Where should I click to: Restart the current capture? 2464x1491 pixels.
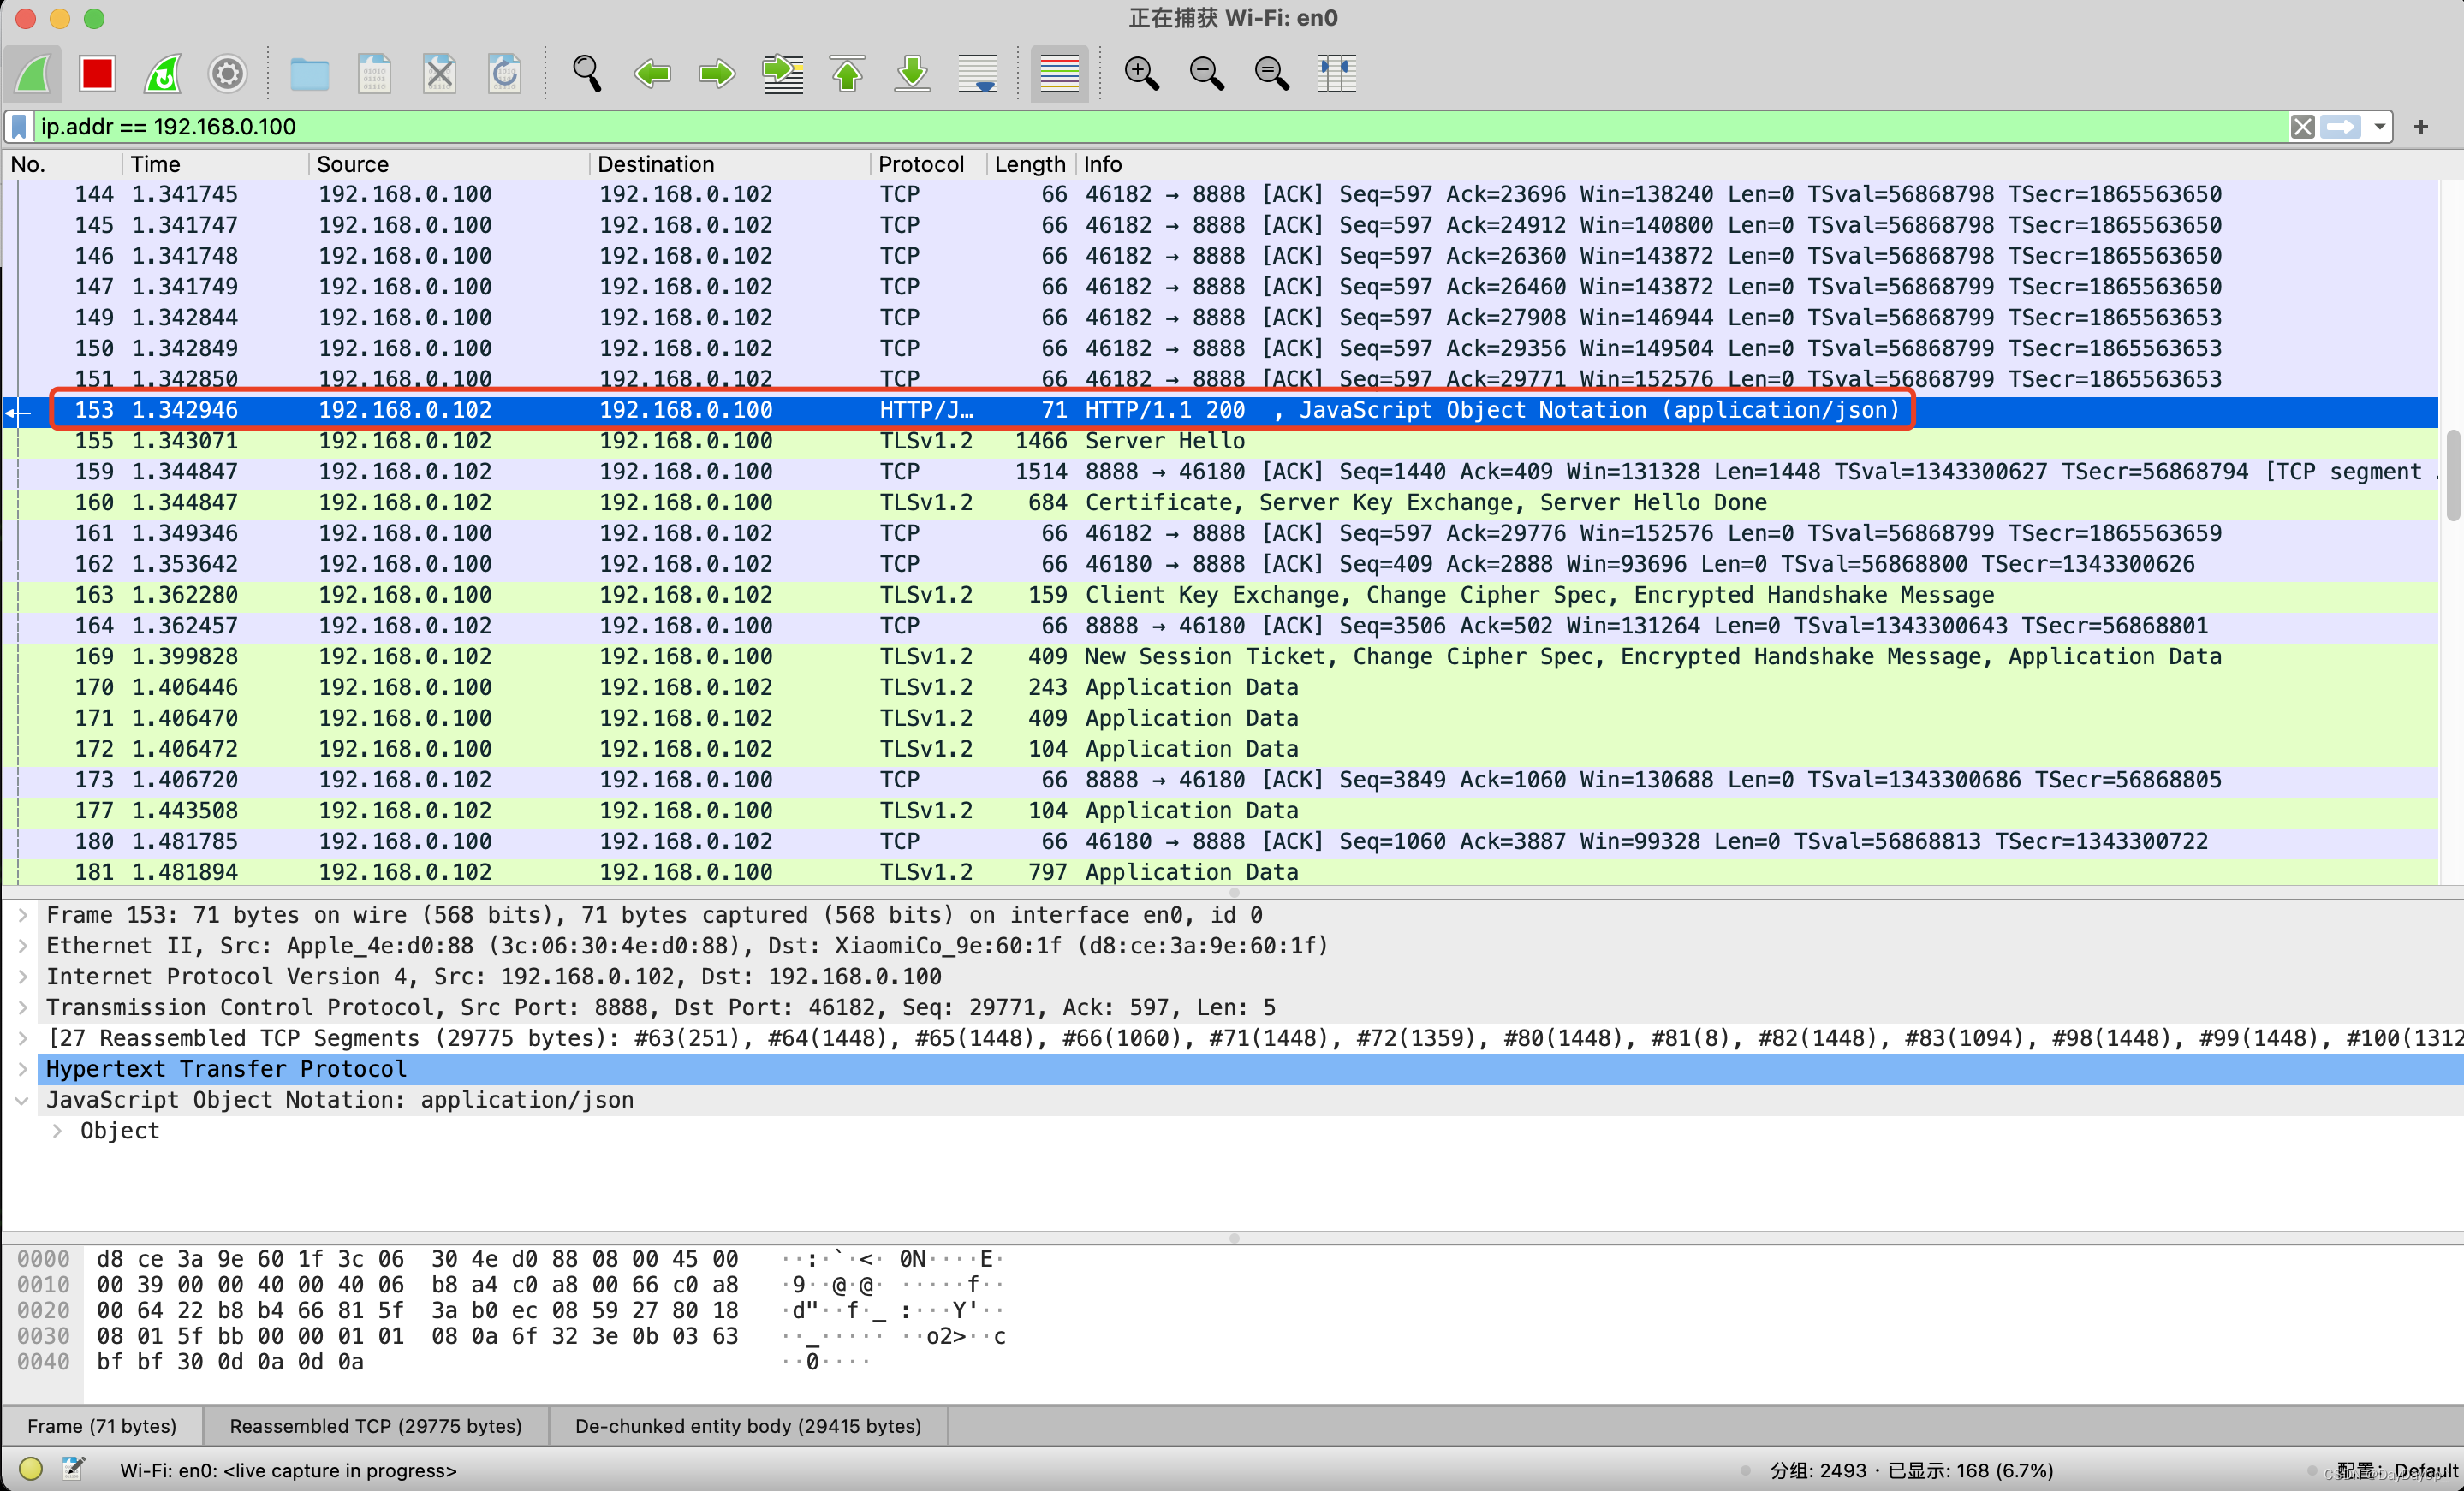click(x=162, y=74)
